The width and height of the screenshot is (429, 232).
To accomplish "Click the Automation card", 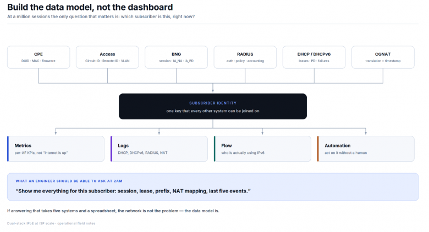I will click(x=366, y=149).
